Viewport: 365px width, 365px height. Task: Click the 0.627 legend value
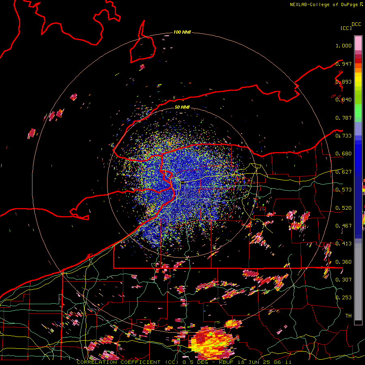pyautogui.click(x=344, y=172)
